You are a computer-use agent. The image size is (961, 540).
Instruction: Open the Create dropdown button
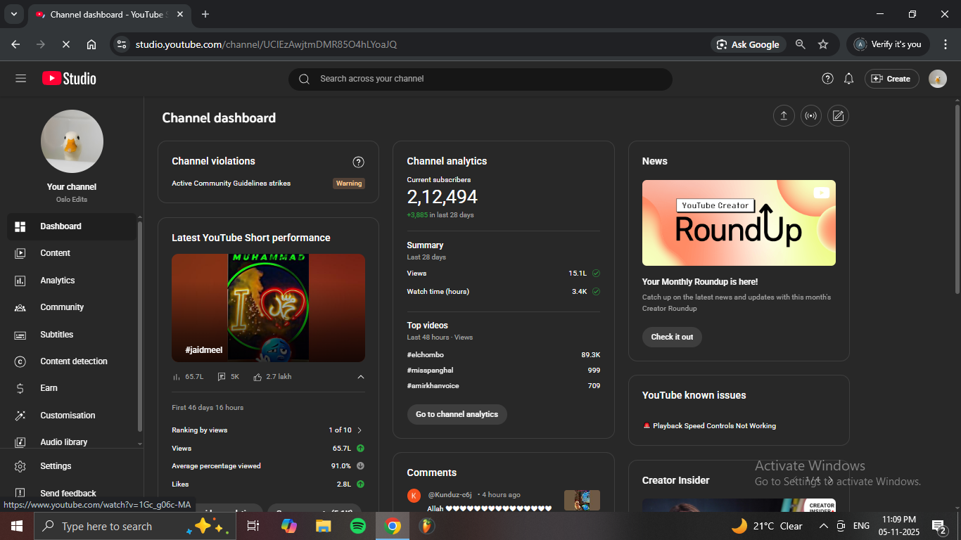pyautogui.click(x=891, y=79)
